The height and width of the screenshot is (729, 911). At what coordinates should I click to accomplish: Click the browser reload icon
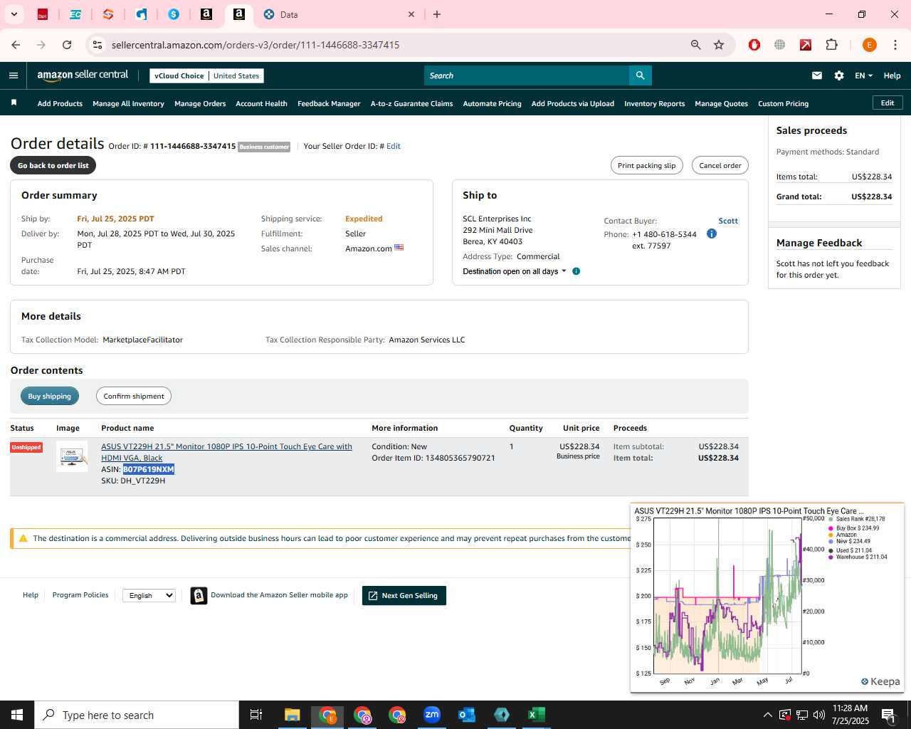[67, 45]
